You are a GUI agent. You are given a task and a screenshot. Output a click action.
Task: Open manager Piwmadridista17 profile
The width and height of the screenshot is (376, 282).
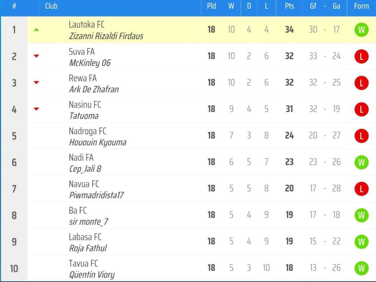coord(96,195)
